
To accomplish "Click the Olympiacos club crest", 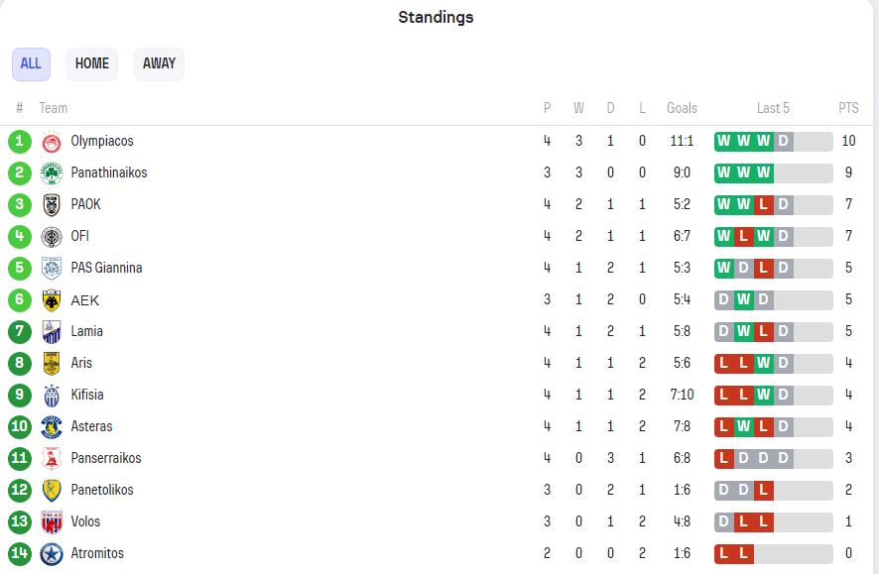I will pyautogui.click(x=52, y=142).
